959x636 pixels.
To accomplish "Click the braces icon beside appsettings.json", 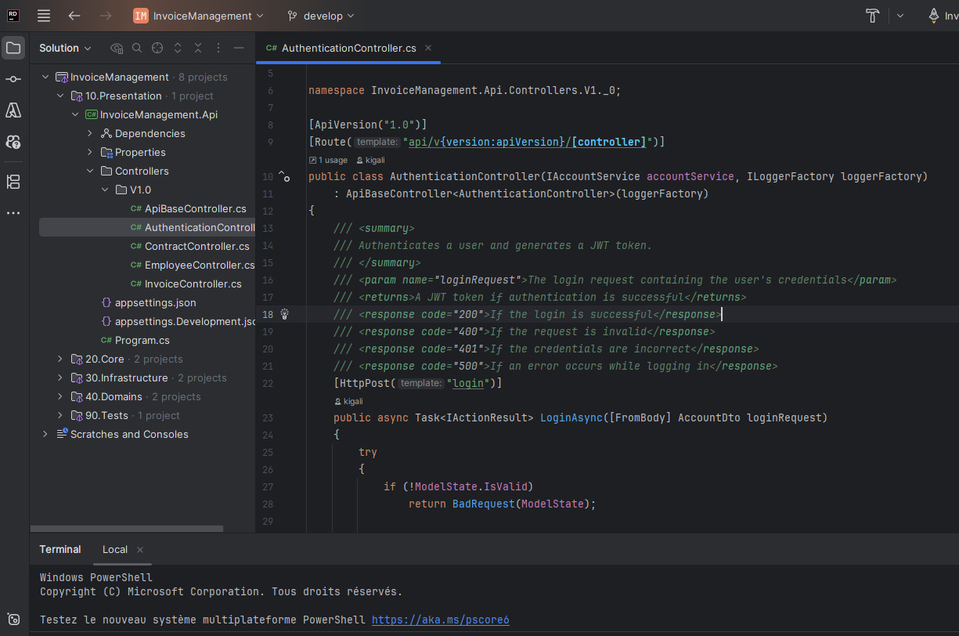I will pyautogui.click(x=106, y=303).
